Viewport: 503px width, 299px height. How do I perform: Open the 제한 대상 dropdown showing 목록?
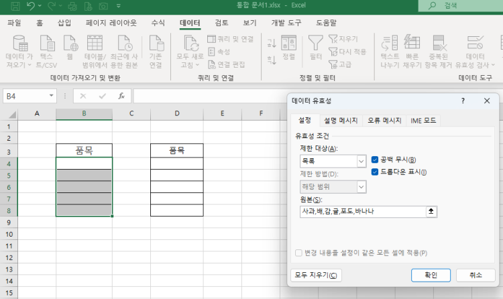361,161
